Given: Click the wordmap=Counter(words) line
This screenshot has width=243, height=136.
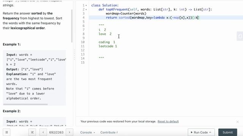Looking at the screenshot, I should pos(126,14).
